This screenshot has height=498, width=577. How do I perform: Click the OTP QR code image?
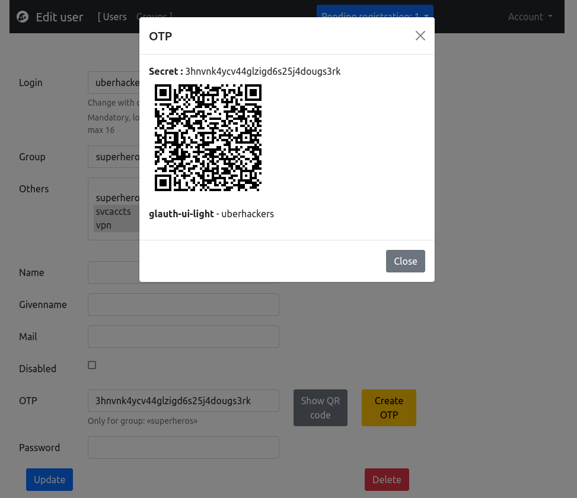(208, 138)
